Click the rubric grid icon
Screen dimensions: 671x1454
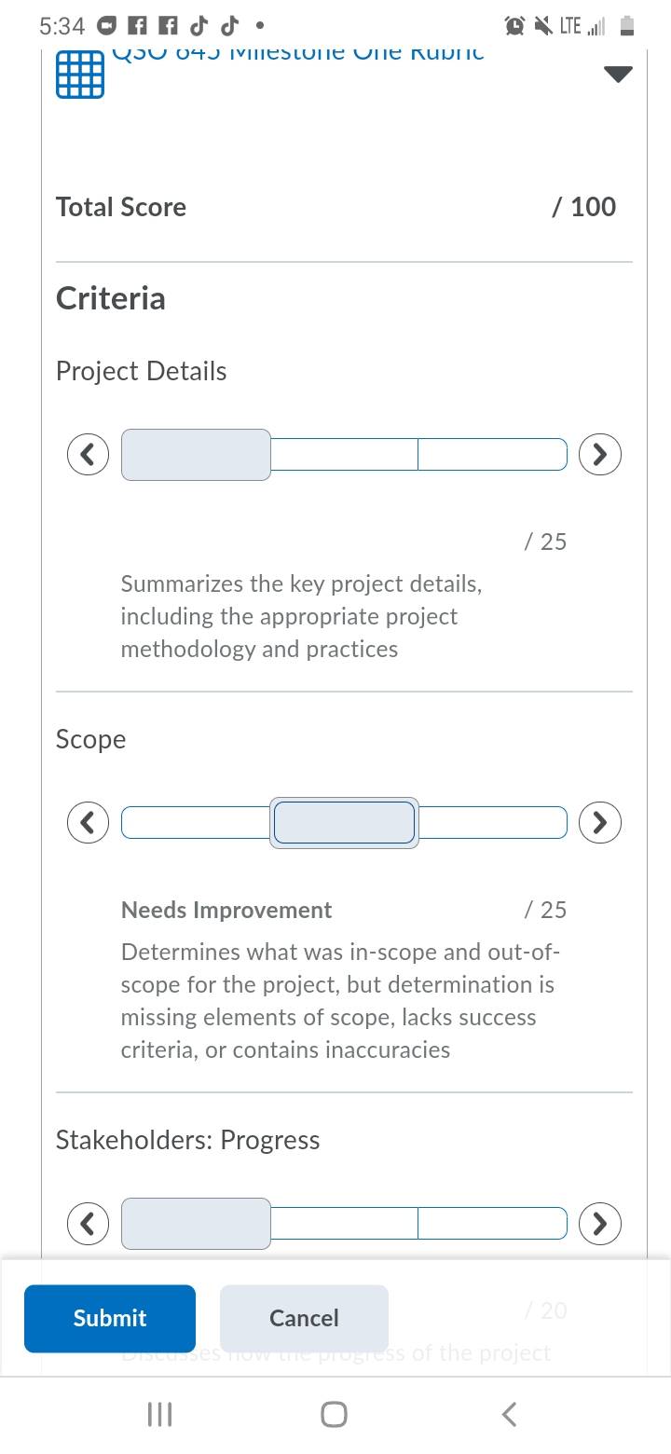click(80, 74)
